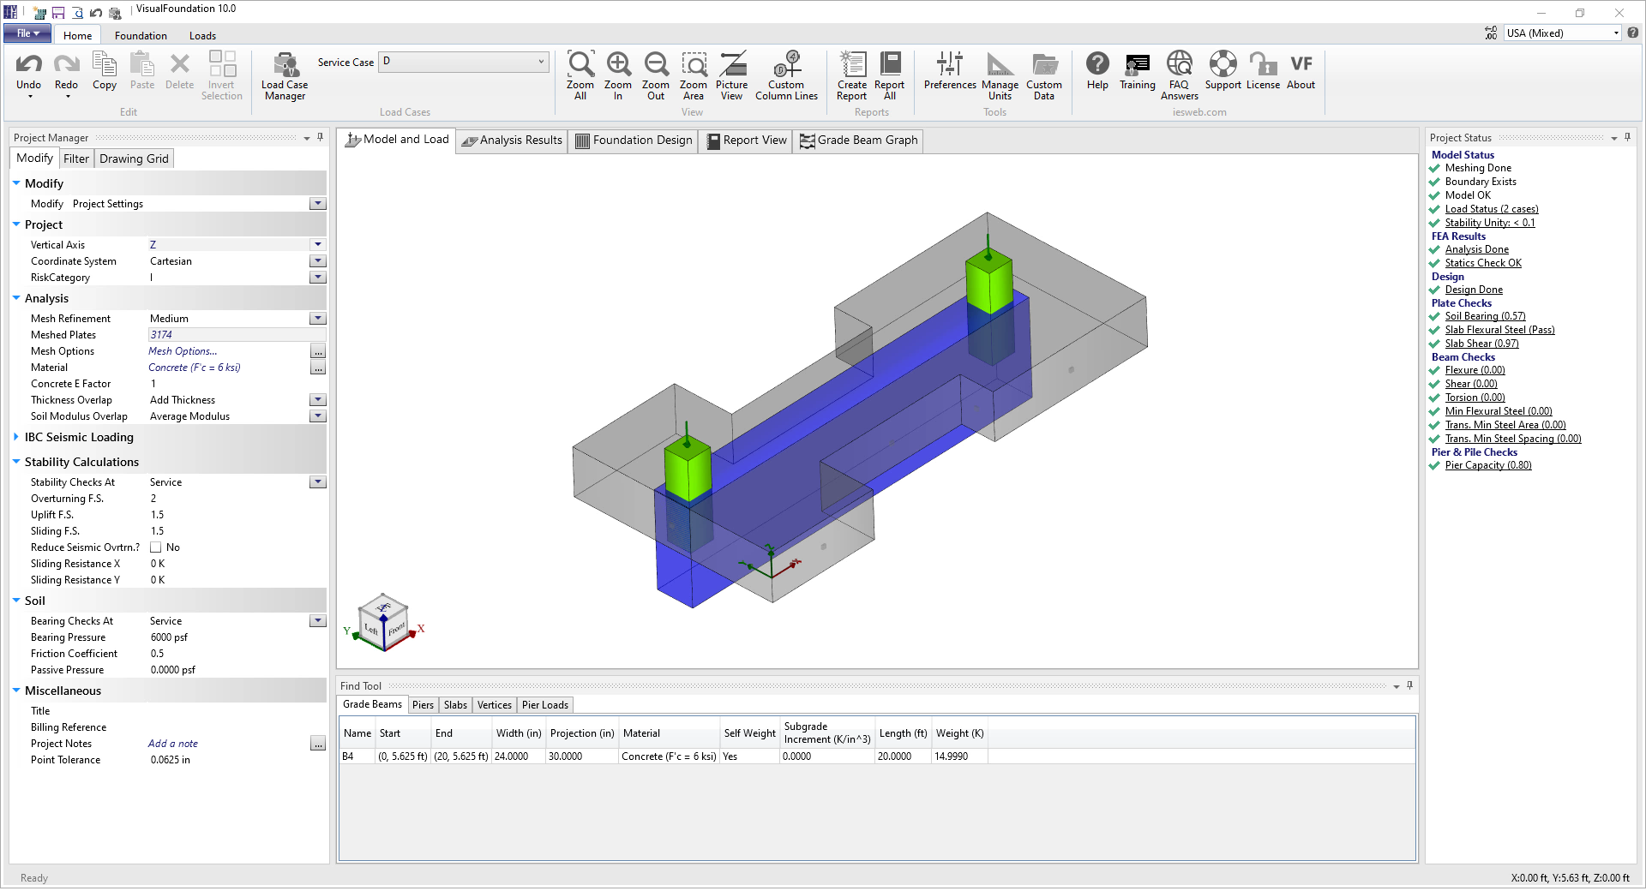Viewport: 1646px width, 891px height.
Task: Pin the Project Manager panel
Action: pyautogui.click(x=321, y=137)
